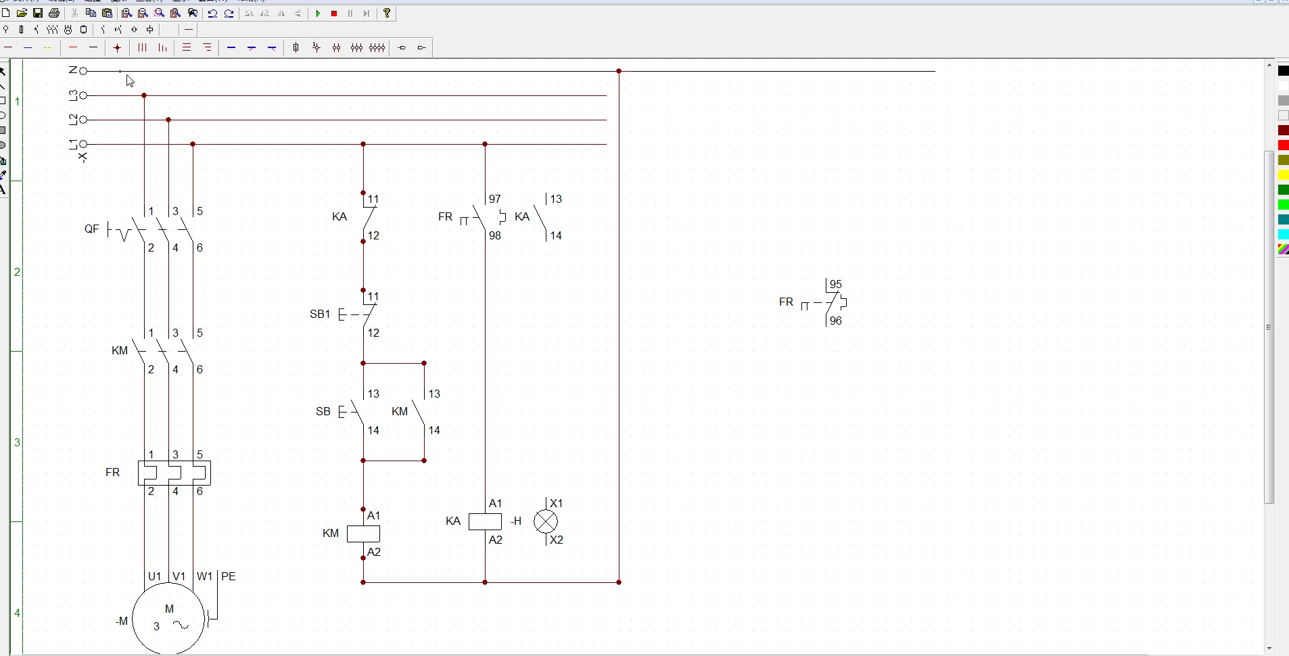Pick the red color swatch
The width and height of the screenshot is (1289, 656).
pyautogui.click(x=1284, y=145)
